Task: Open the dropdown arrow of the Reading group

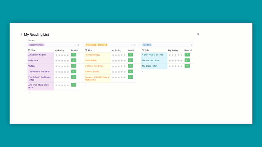Action: (x=189, y=45)
